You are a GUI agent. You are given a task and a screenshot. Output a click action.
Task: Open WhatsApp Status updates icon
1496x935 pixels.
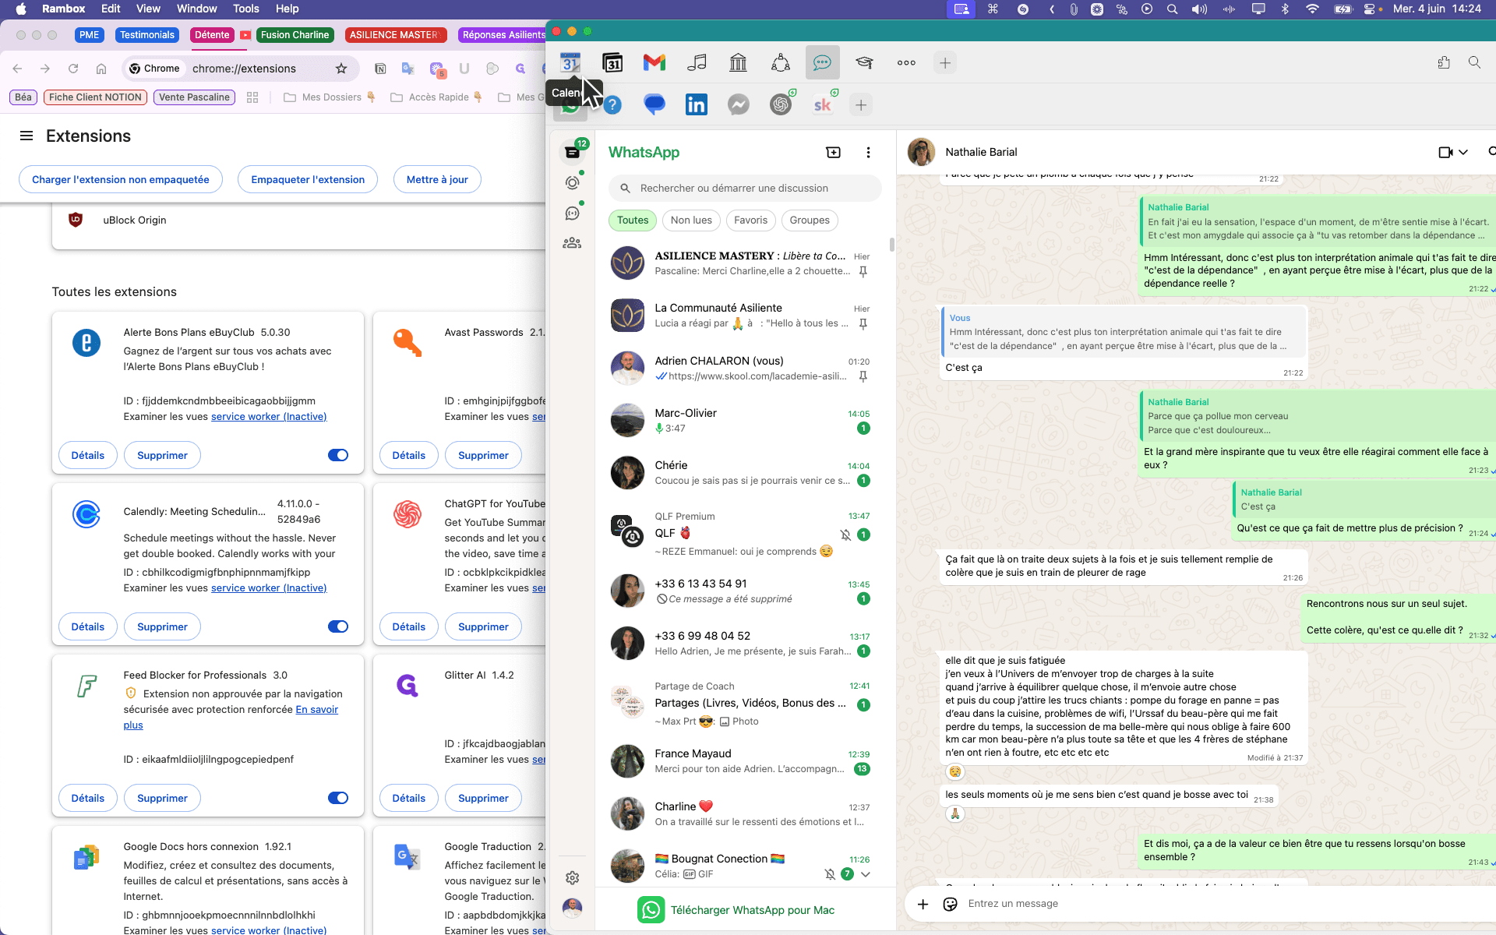pyautogui.click(x=573, y=182)
